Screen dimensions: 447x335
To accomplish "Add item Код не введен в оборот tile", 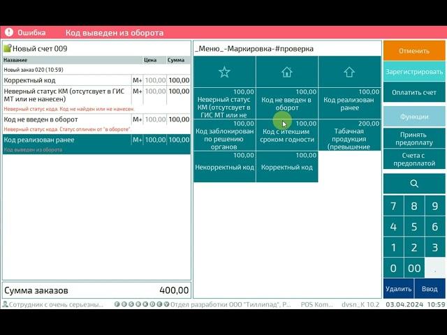I will (x=287, y=103).
